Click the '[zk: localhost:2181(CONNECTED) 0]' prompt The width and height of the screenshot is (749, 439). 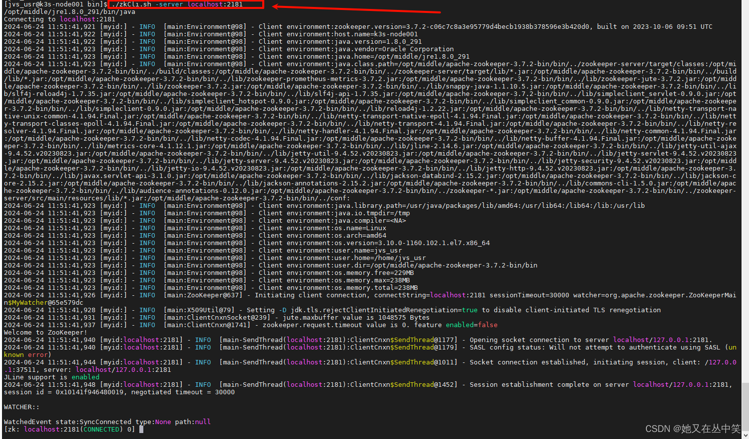tap(70, 429)
